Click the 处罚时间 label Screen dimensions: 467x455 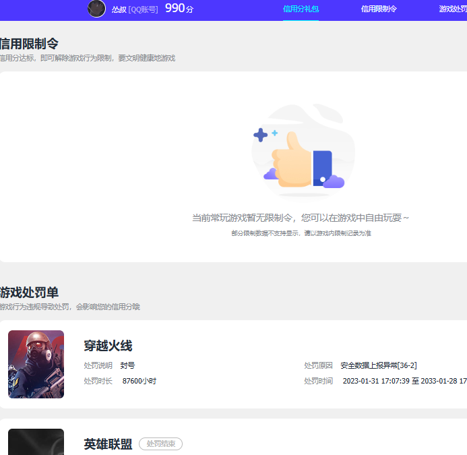(318, 381)
